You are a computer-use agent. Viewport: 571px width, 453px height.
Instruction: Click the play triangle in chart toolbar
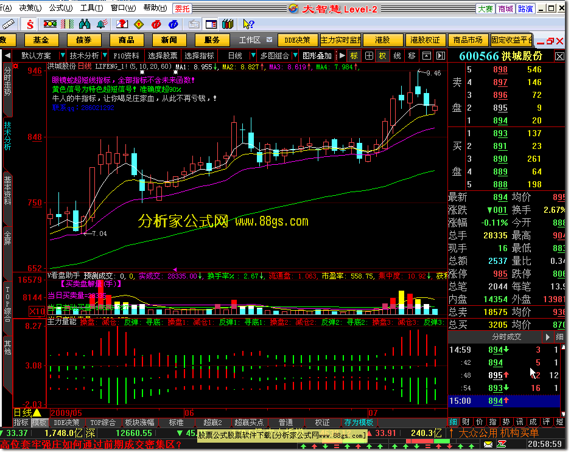point(342,56)
